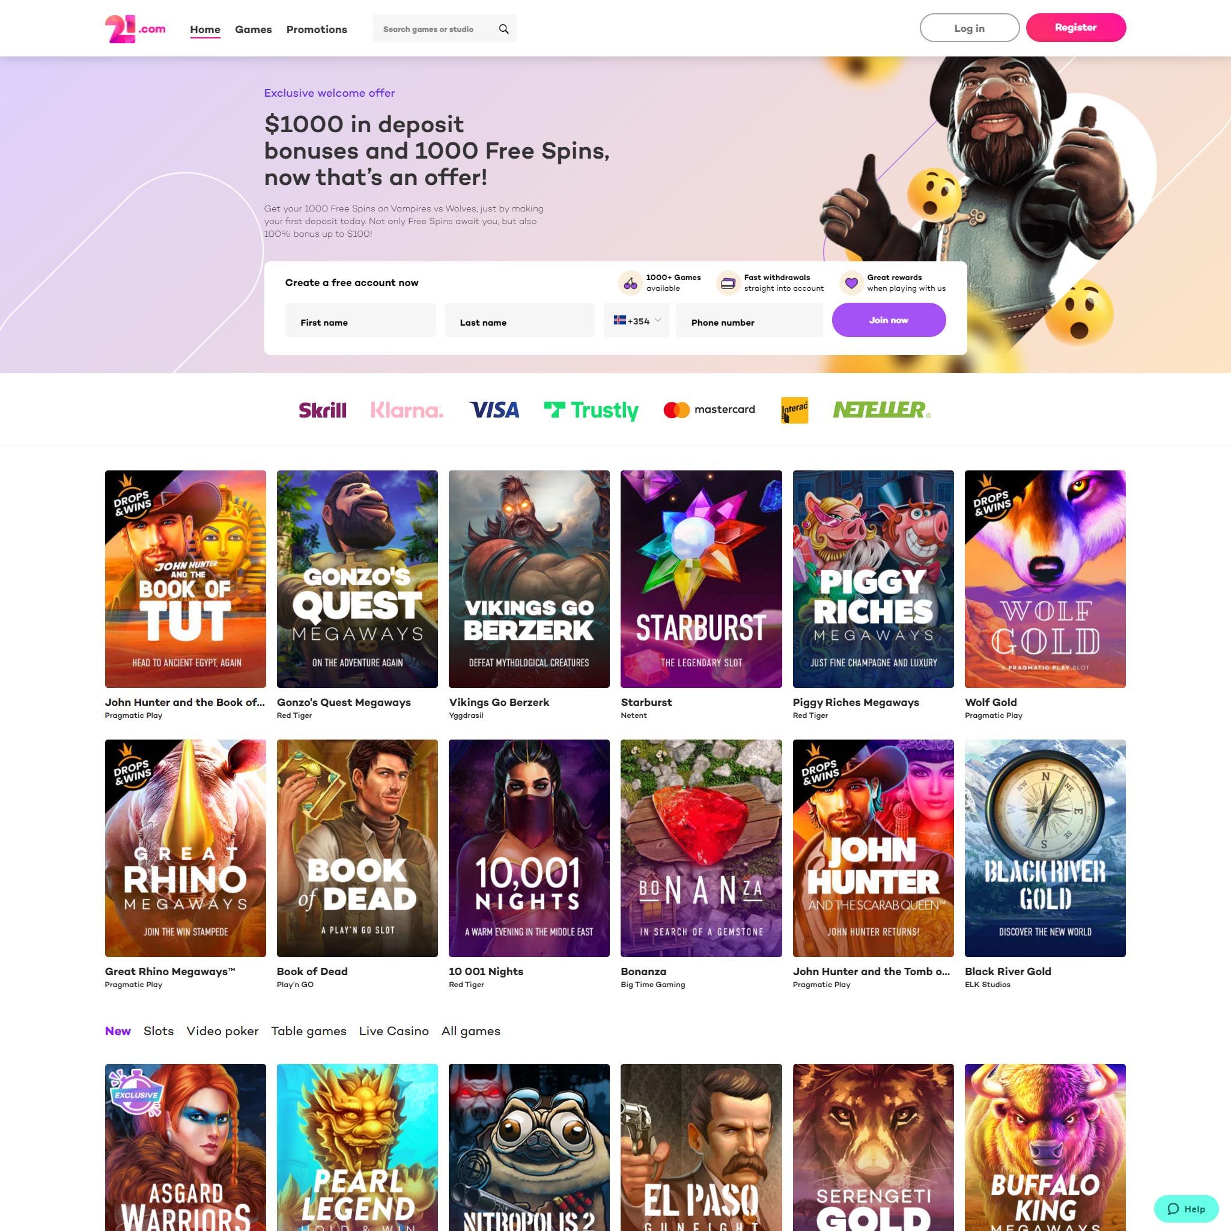This screenshot has height=1231, width=1231.
Task: Click the Join now button
Action: pos(889,320)
